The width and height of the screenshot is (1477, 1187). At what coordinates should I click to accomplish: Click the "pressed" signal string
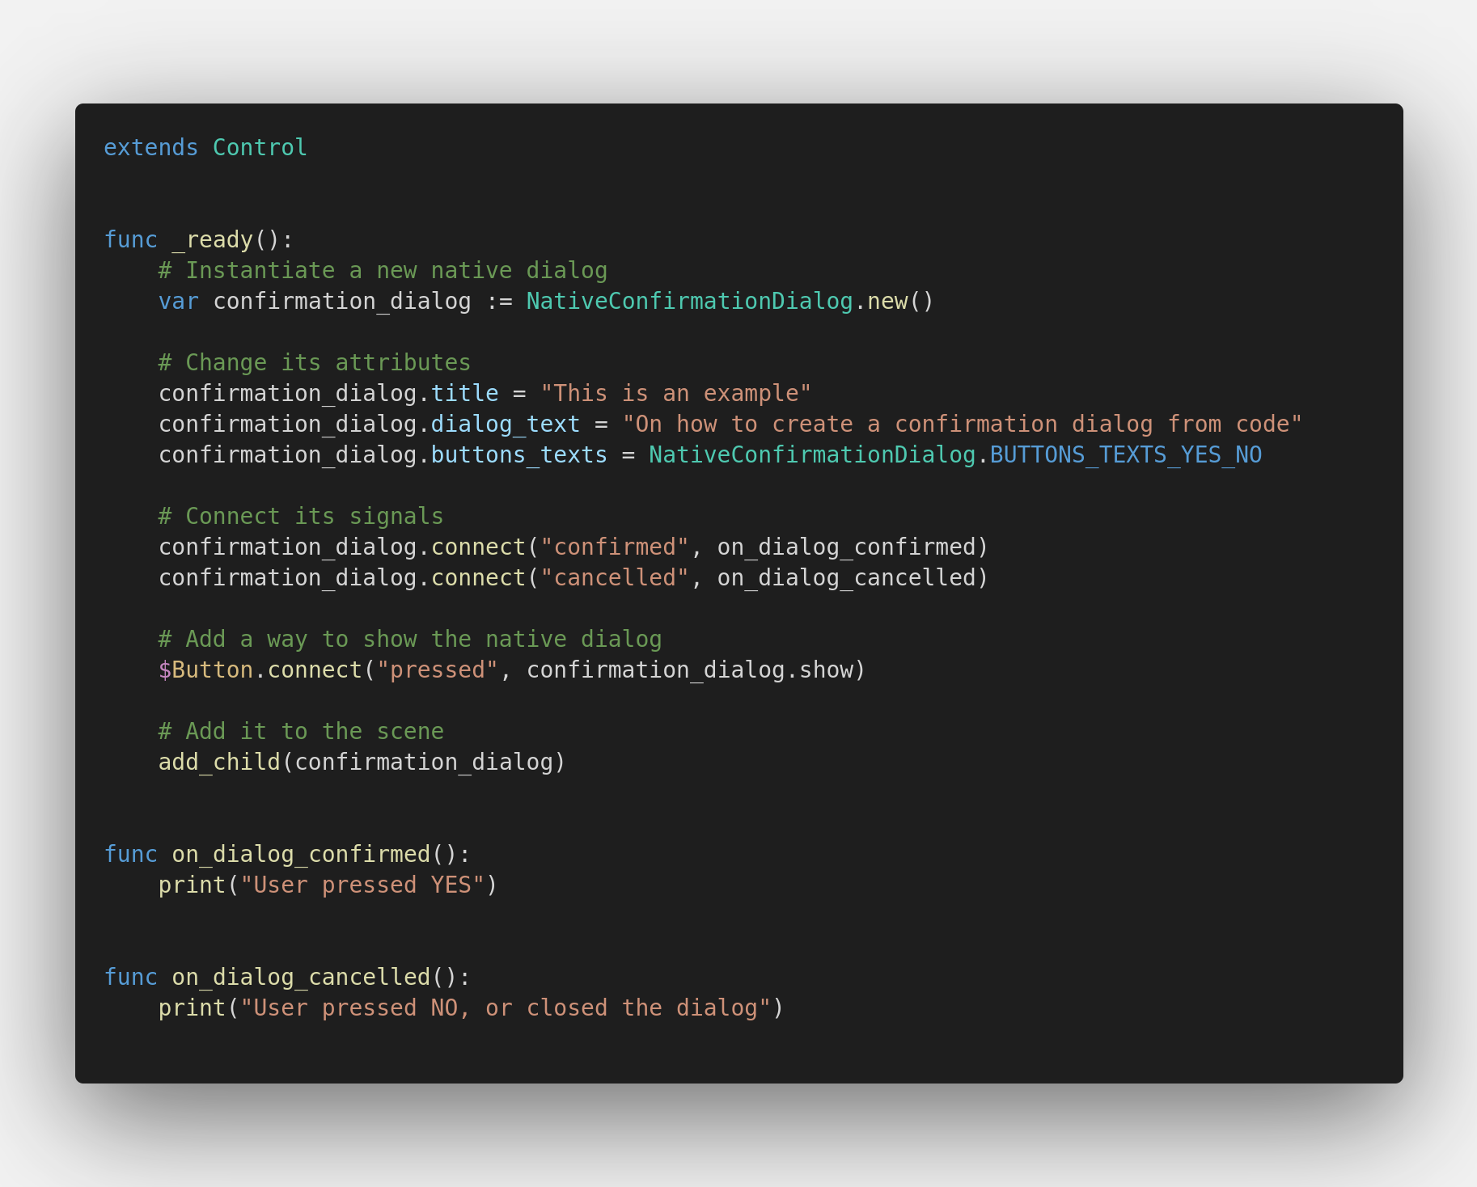[438, 670]
